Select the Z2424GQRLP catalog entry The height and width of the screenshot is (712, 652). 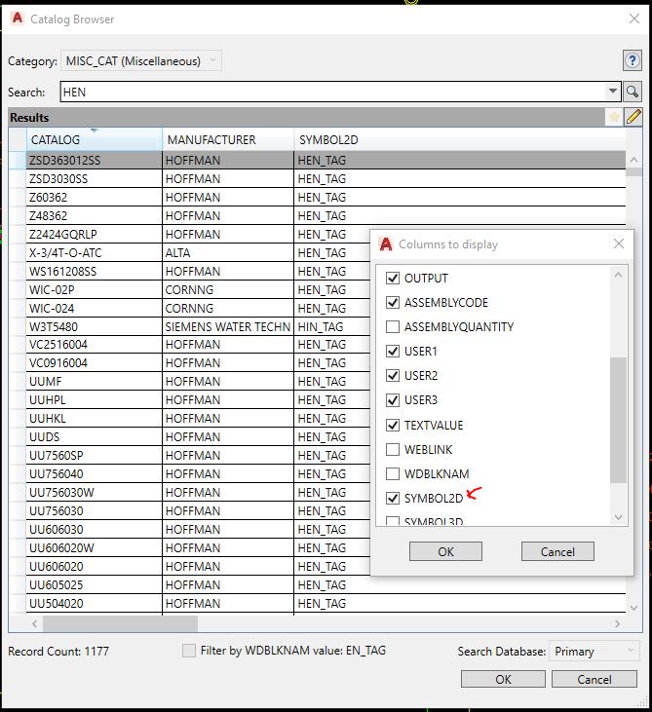click(95, 235)
